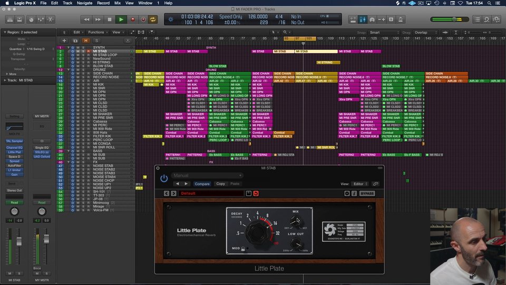Open the Little Plate info icon

(354, 194)
